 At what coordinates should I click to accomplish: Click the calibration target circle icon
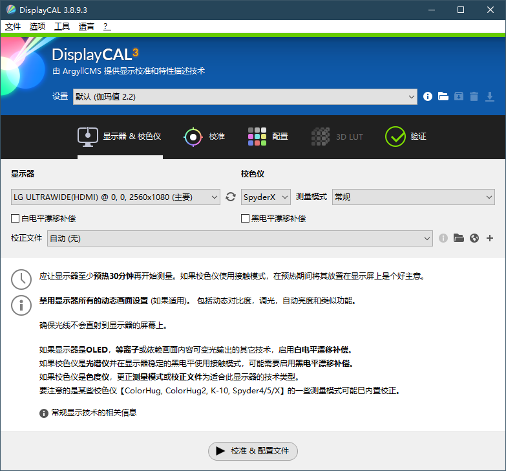pos(193,137)
